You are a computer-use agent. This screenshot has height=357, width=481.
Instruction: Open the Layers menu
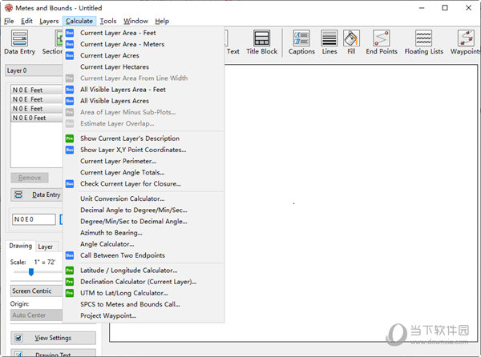[49, 21]
